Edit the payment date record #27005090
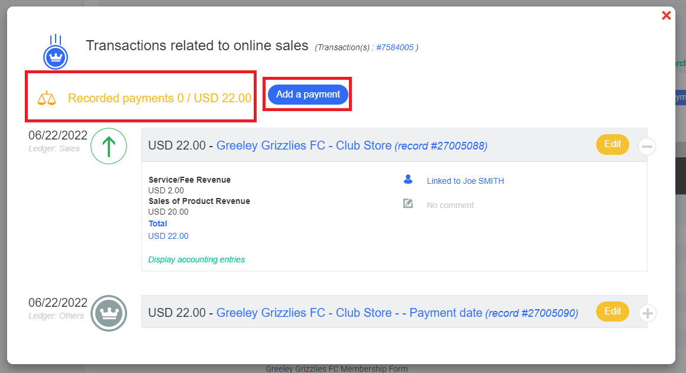 612,311
